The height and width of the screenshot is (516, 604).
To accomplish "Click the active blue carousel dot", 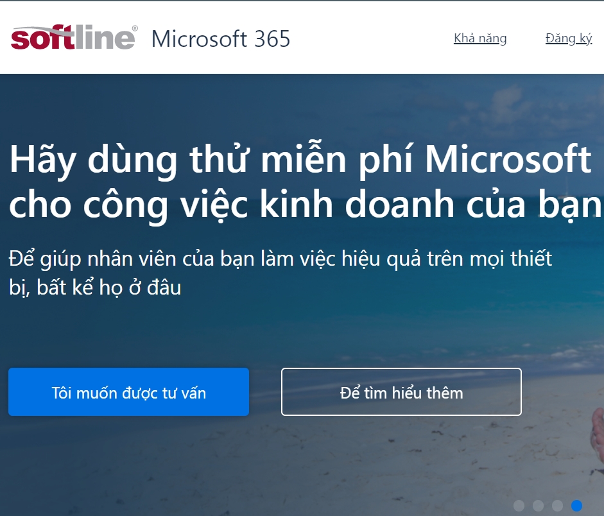I will point(576,505).
